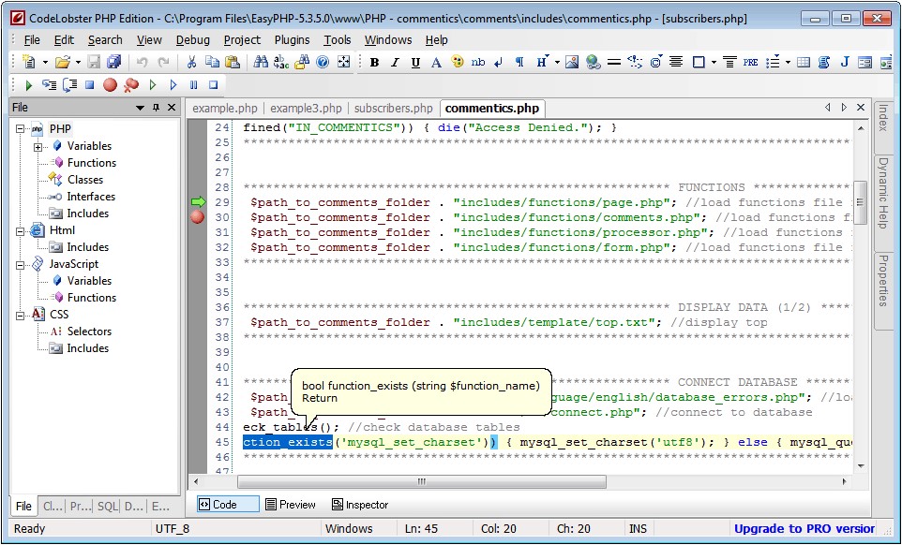Open the Find in Files tool
This screenshot has width=902, height=545.
(302, 62)
